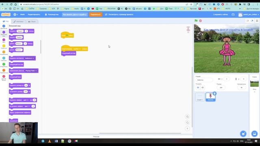Switch to the Костюмы tab
Viewport: 260px width, 146px height.
coord(18,21)
